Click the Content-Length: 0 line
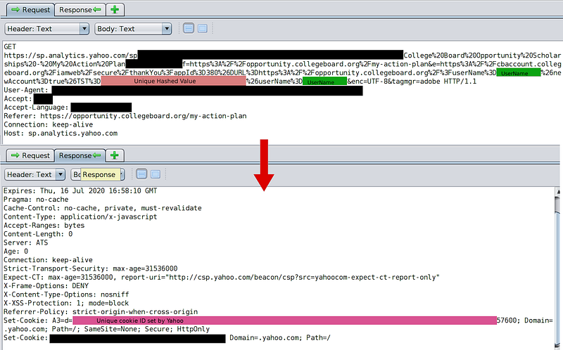Image resolution: width=563 pixels, height=350 pixels. click(x=38, y=234)
